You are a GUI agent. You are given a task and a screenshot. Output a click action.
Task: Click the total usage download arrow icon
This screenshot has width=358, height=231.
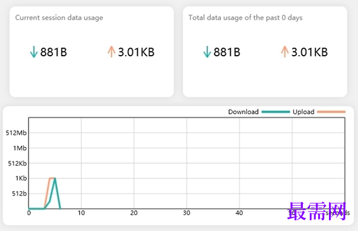[207, 52]
